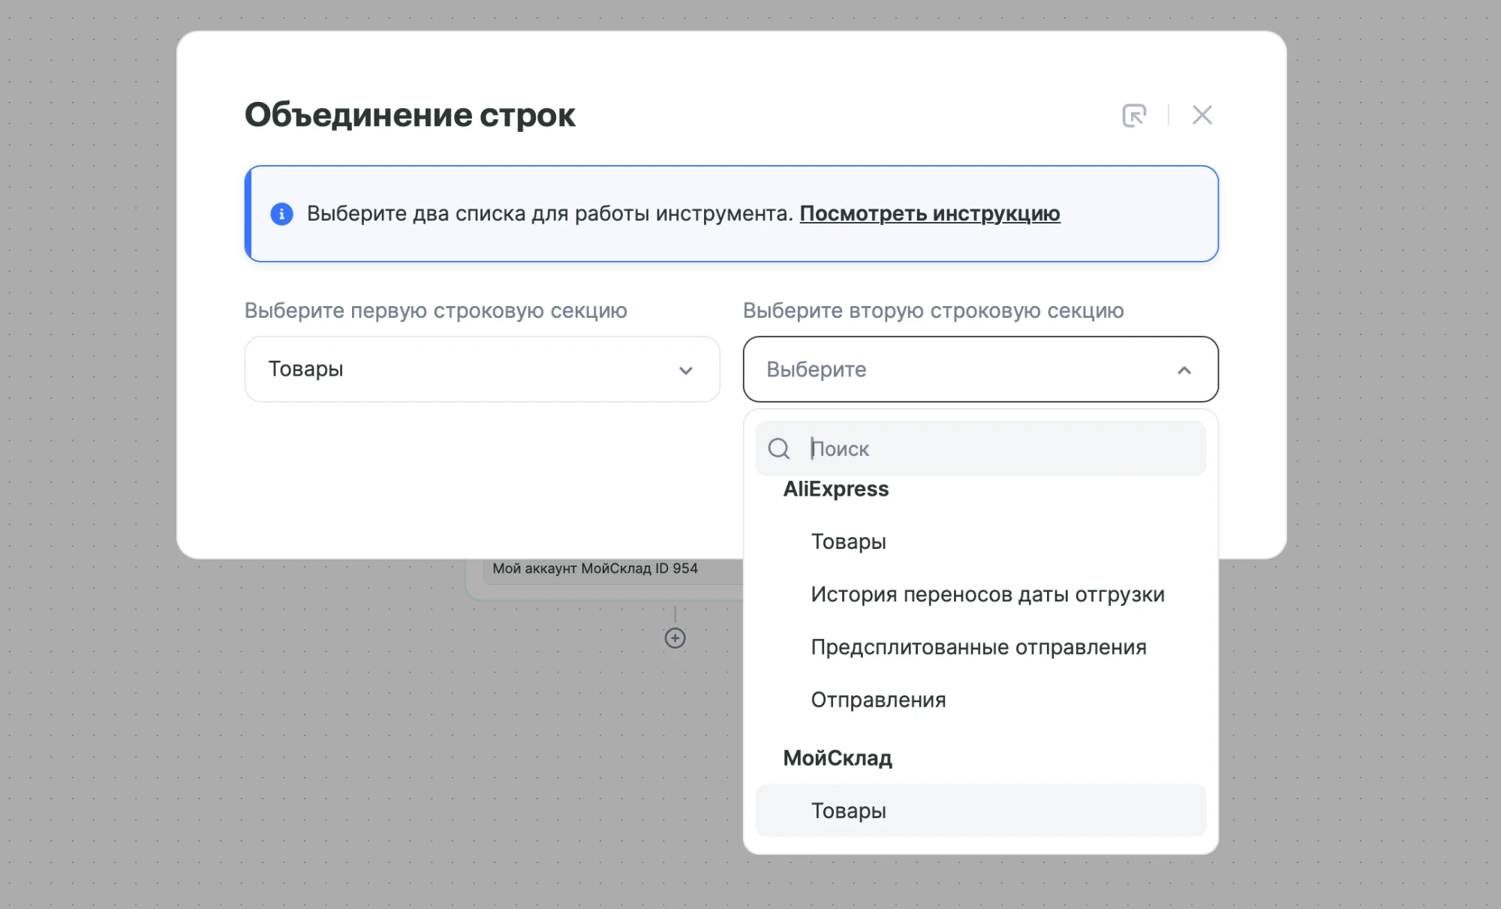Click the magnifier icon in search box
This screenshot has width=1501, height=909.
point(779,448)
